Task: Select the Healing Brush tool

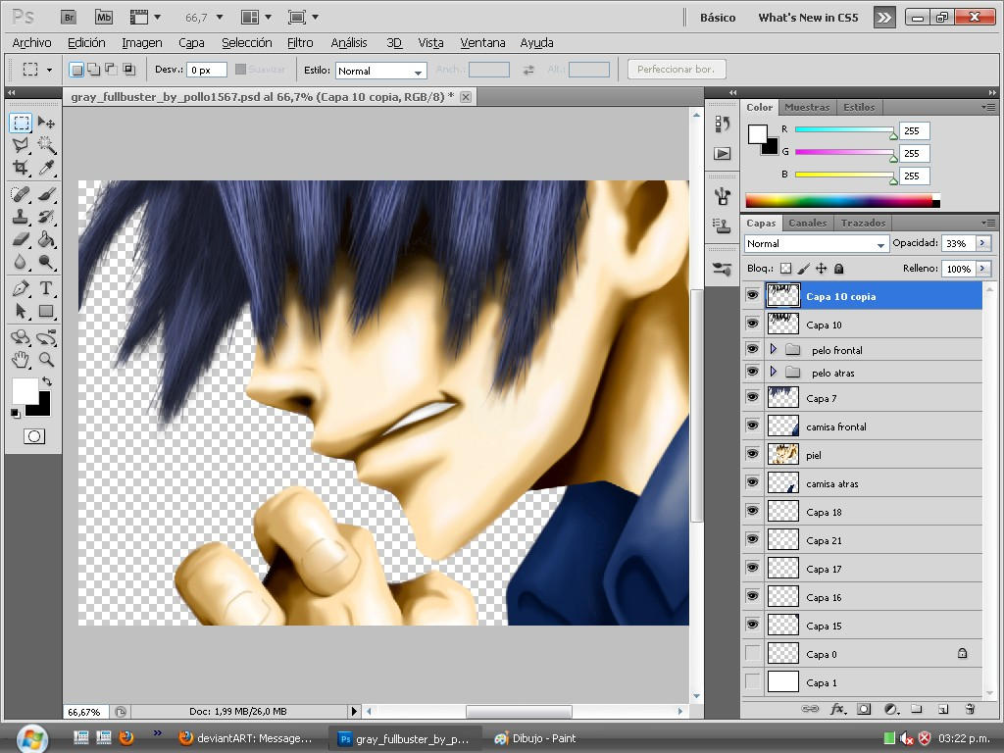Action: [22, 193]
